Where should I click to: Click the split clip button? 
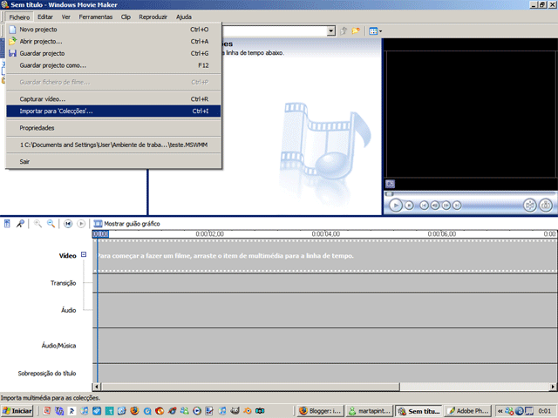coord(529,206)
